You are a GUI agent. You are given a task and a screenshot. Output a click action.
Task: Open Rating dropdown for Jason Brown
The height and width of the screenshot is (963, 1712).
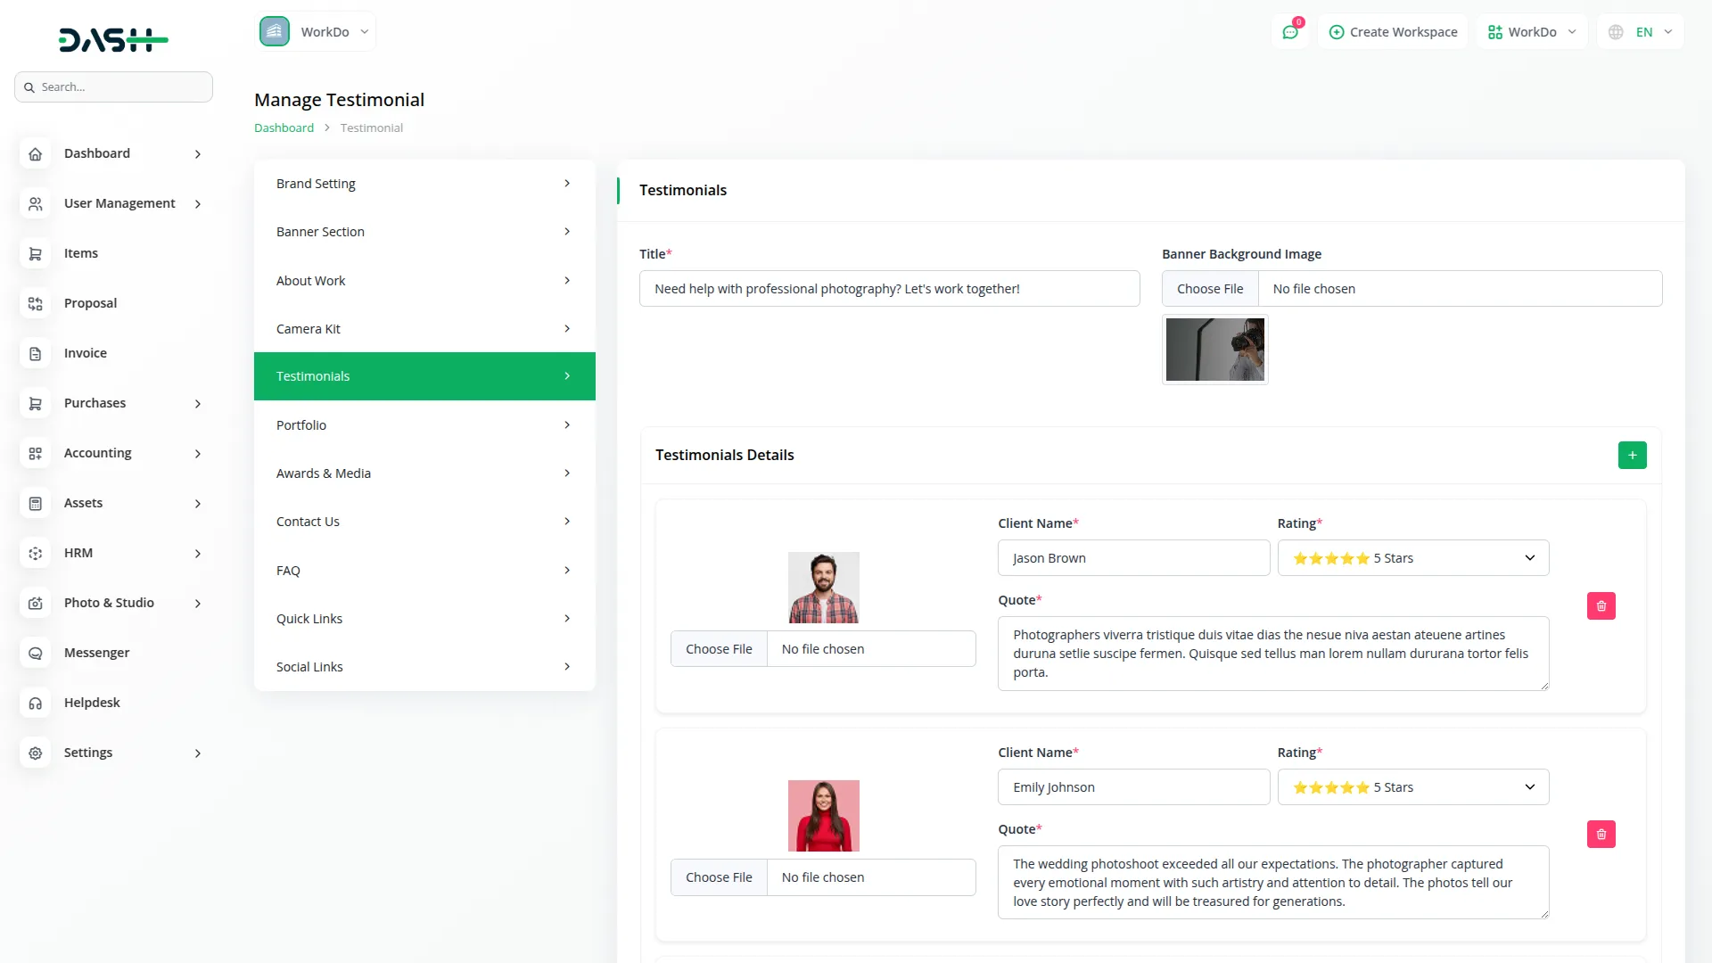coord(1412,558)
